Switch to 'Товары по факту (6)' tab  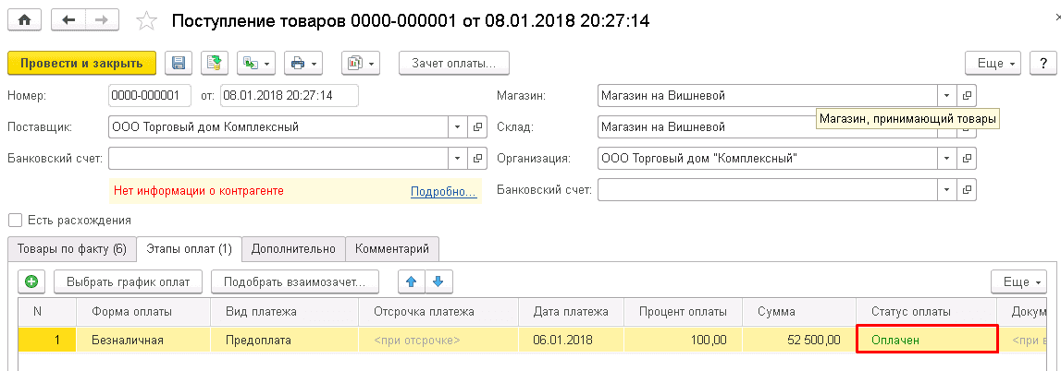(71, 249)
